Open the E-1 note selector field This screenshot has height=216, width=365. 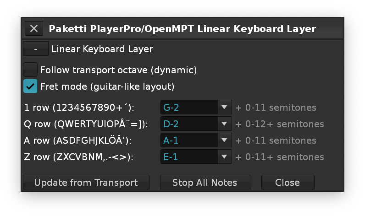coord(189,157)
